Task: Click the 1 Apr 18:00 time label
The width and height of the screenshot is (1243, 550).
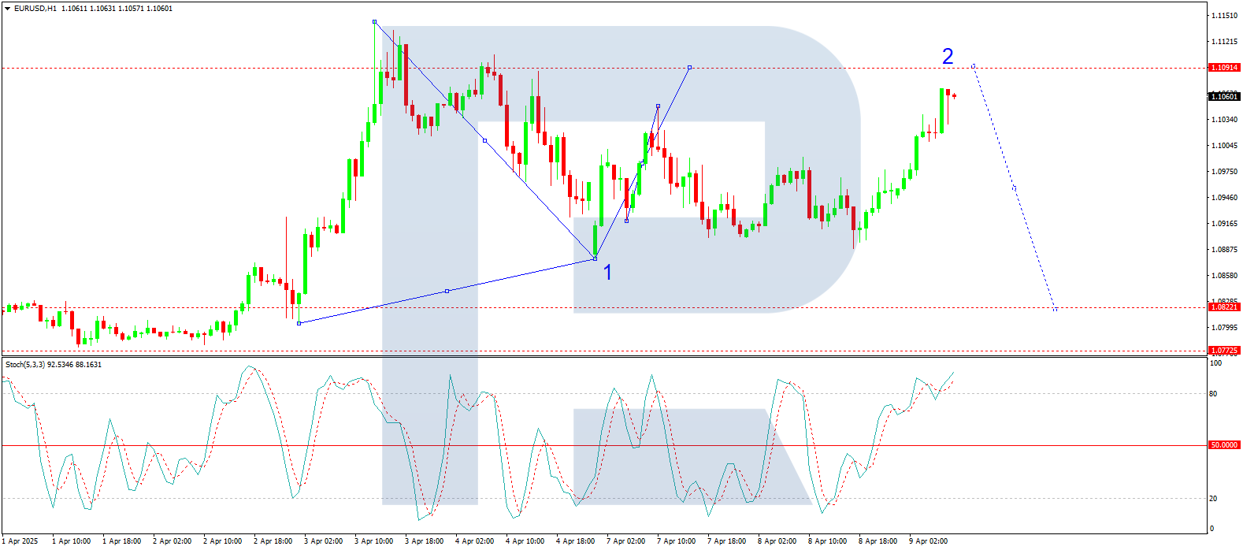Action: pos(122,541)
